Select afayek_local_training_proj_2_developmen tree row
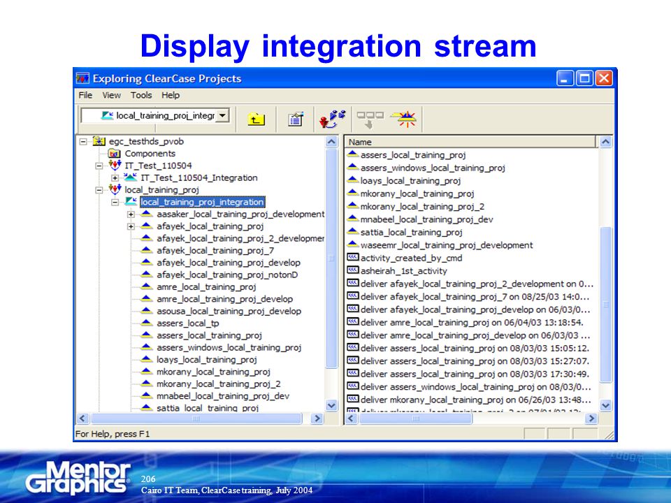 [x=240, y=238]
